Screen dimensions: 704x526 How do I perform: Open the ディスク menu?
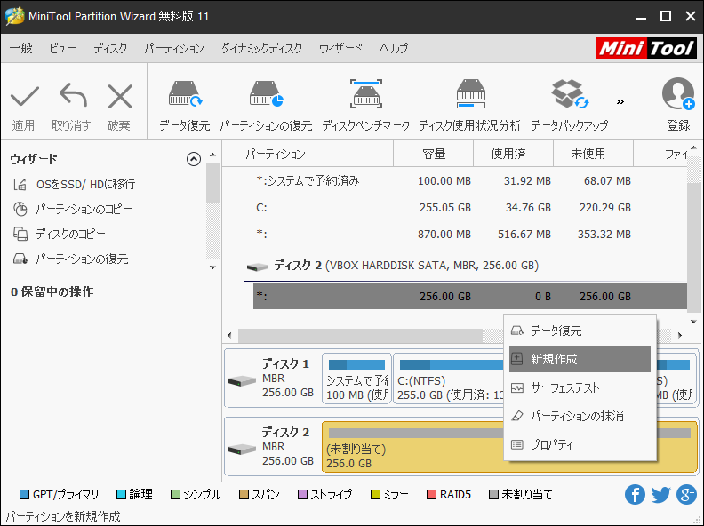(x=110, y=48)
